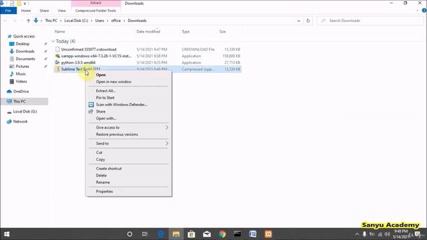Switch to the Home ribbon tab
Viewport: 427px width, 240px height.
(x=26, y=11)
